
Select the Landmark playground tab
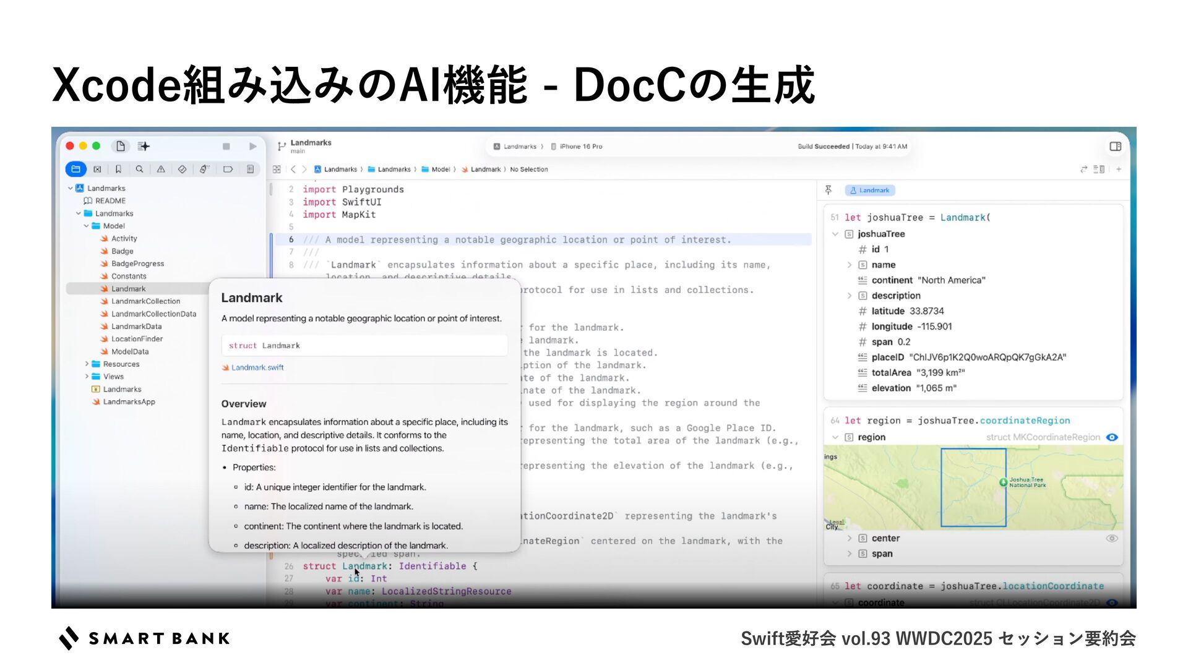[870, 191]
